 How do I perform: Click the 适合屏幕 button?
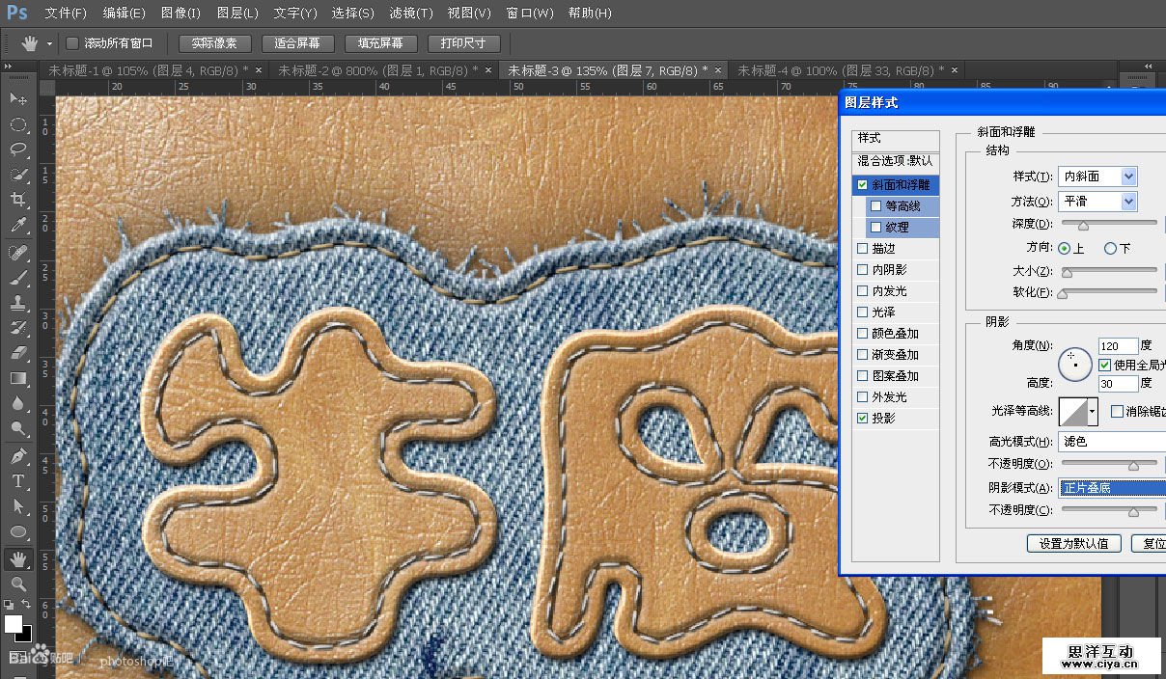click(x=297, y=43)
